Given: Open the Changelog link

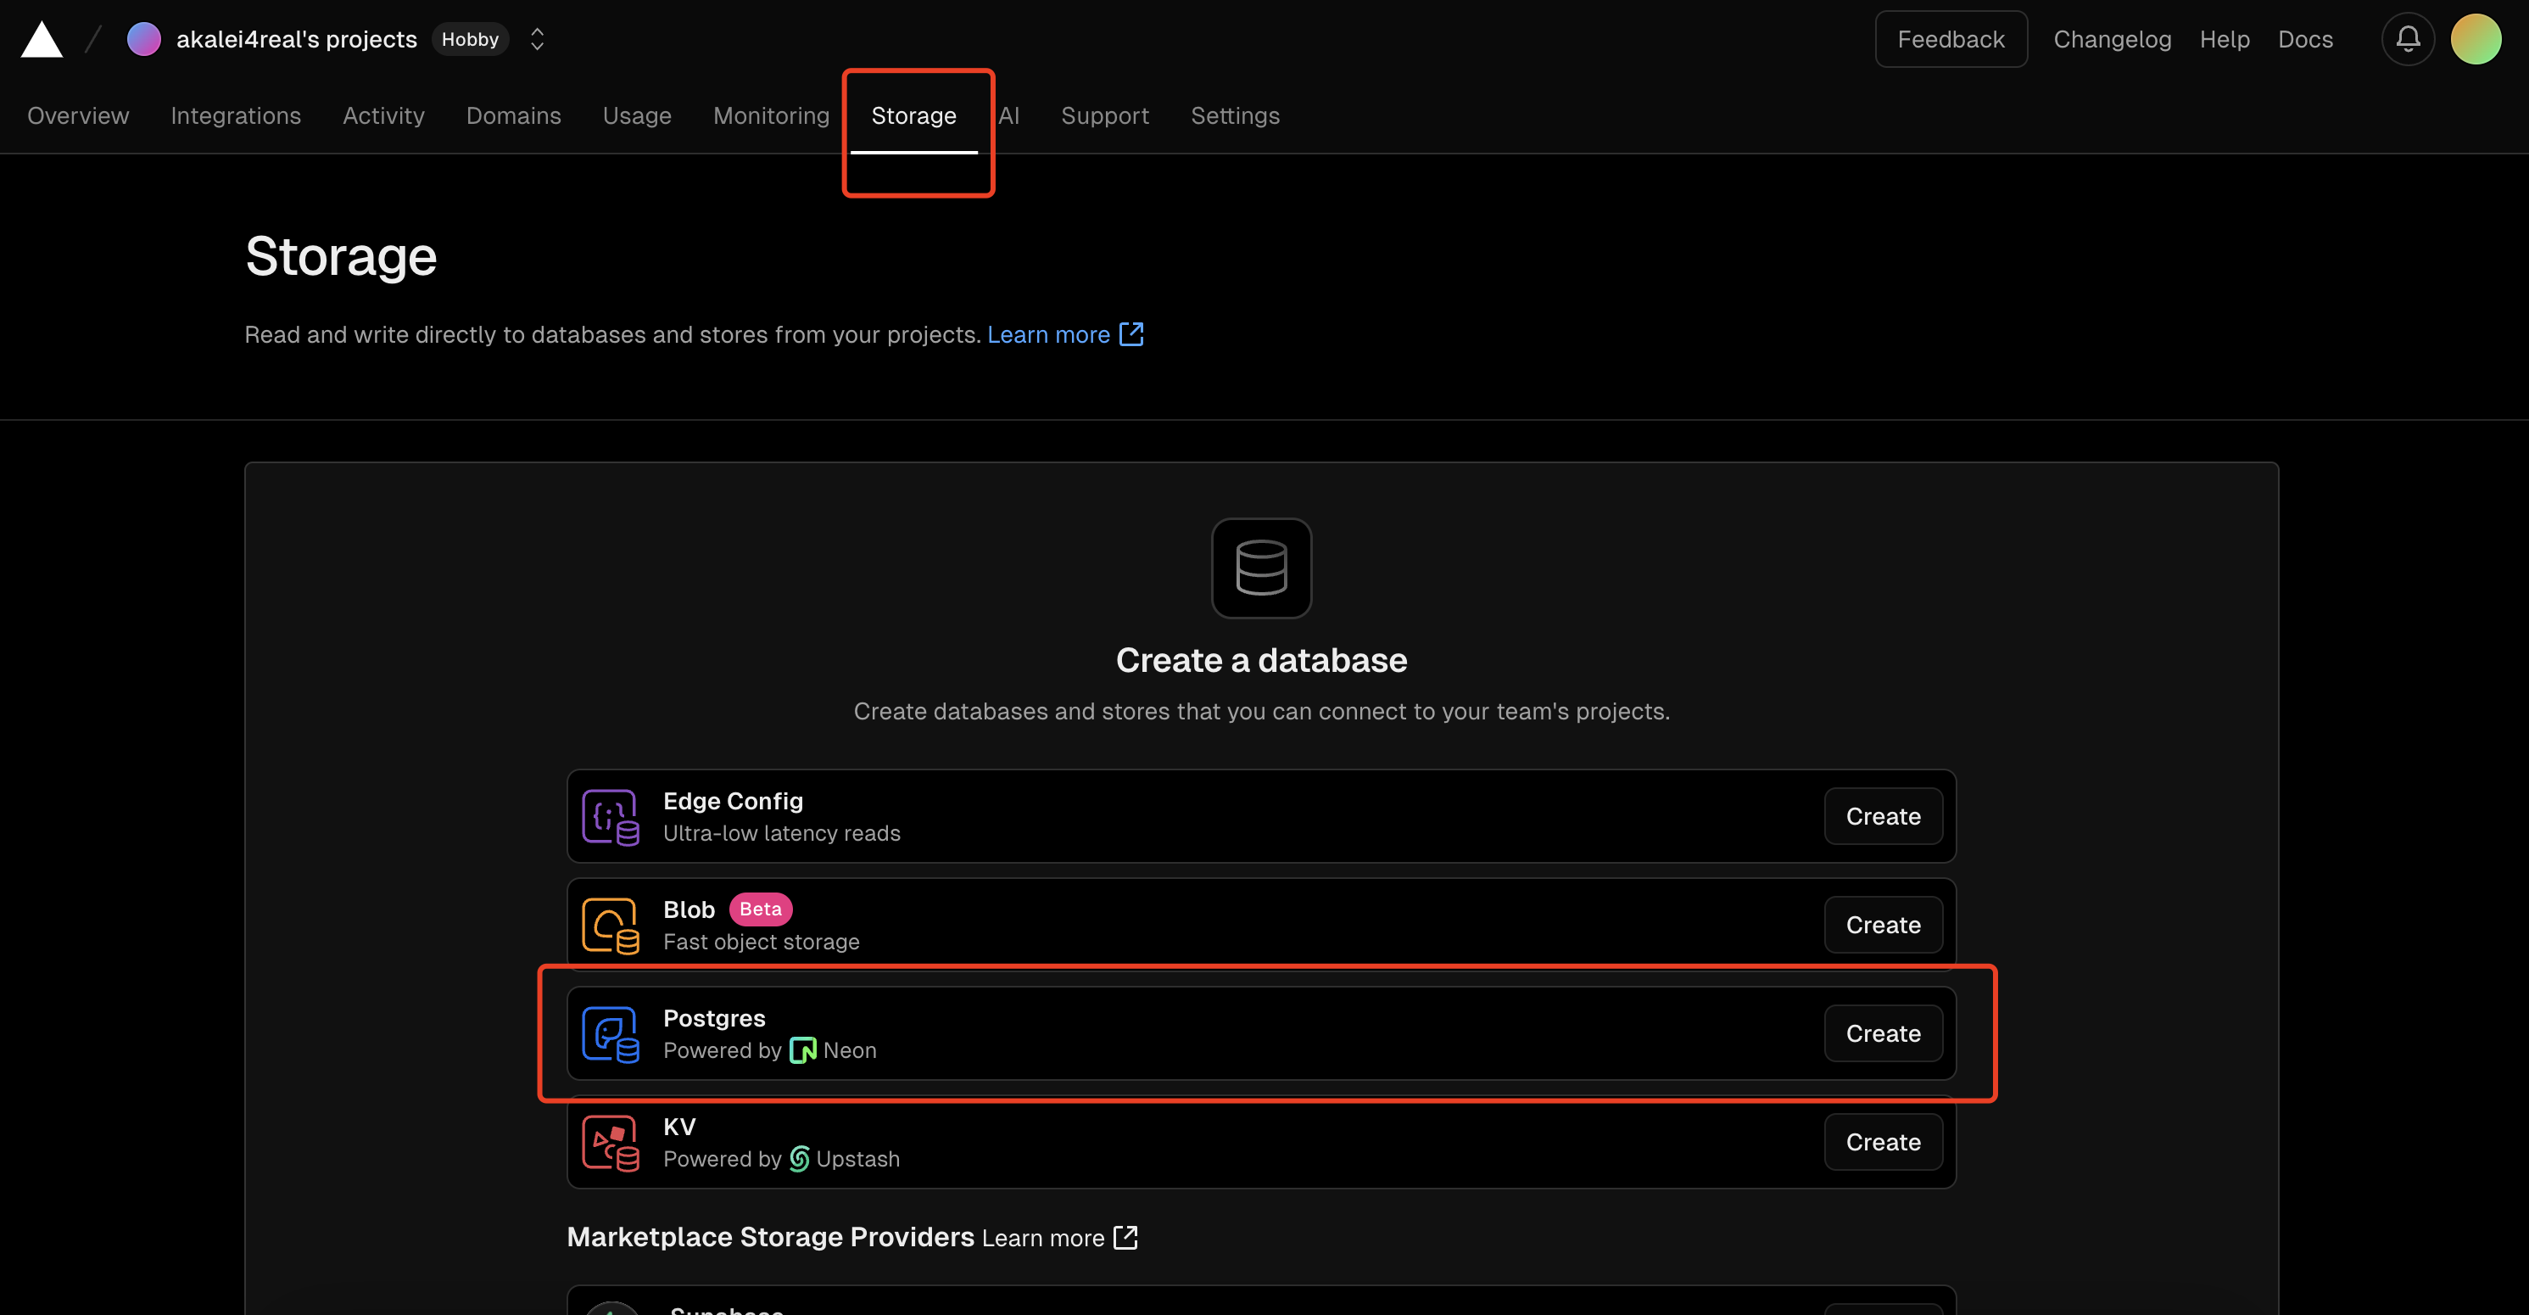Looking at the screenshot, I should click(x=2113, y=39).
